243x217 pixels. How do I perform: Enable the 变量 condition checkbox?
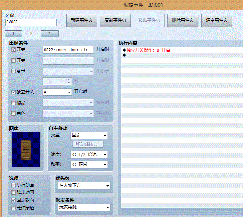tap(14, 71)
